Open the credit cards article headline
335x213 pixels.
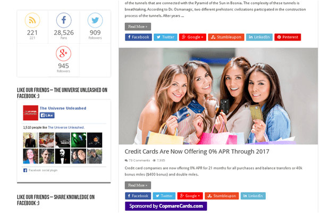[197, 152]
